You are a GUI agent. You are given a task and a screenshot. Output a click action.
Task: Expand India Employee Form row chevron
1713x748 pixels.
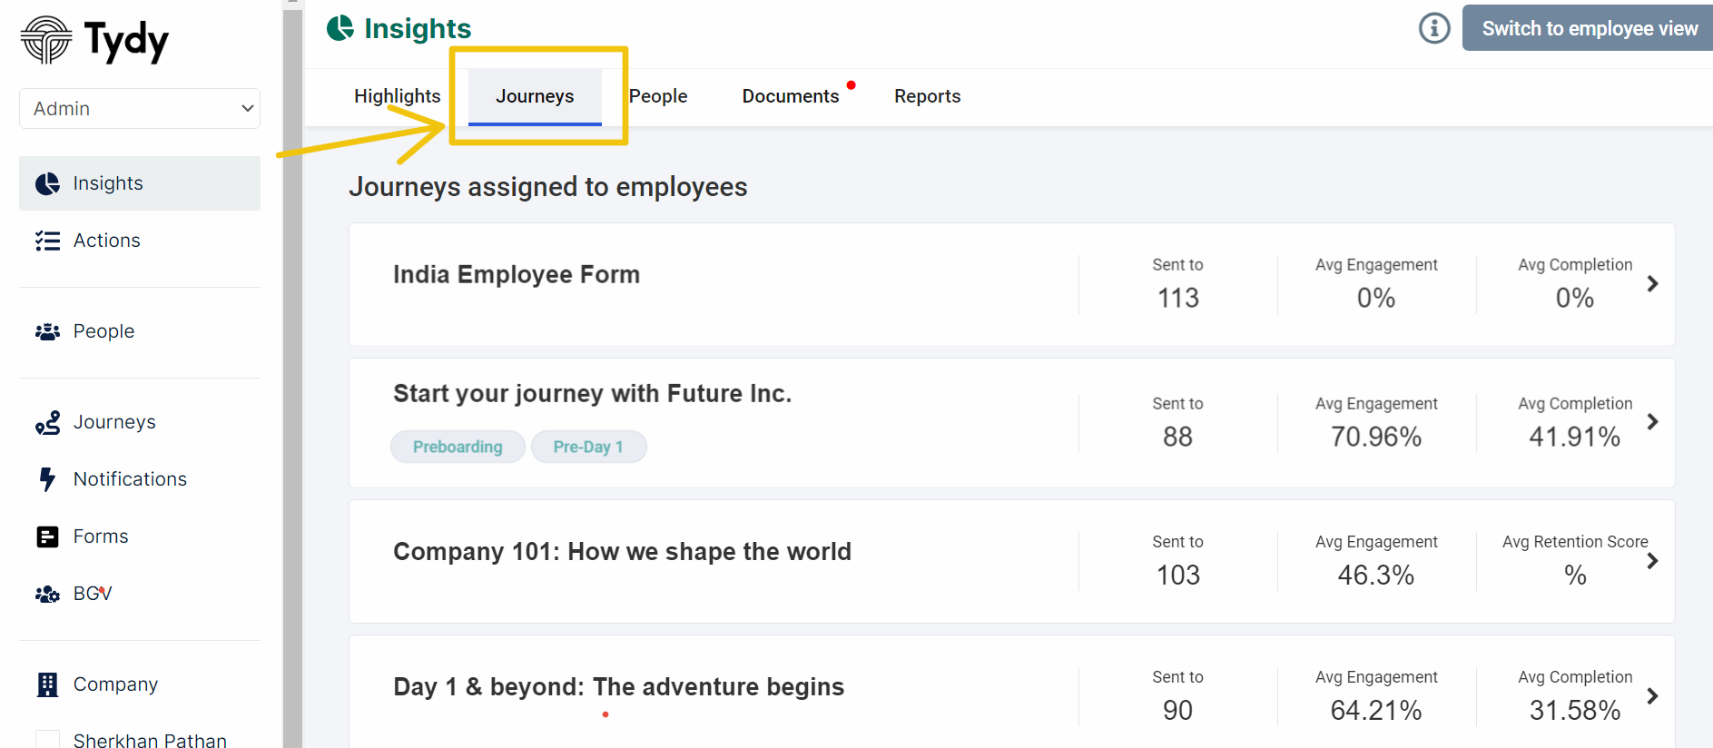pyautogui.click(x=1652, y=284)
